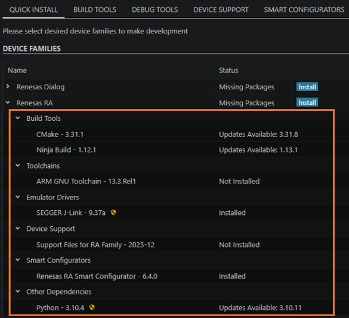Click the Name column header
The height and width of the screenshot is (318, 349).
click(17, 70)
